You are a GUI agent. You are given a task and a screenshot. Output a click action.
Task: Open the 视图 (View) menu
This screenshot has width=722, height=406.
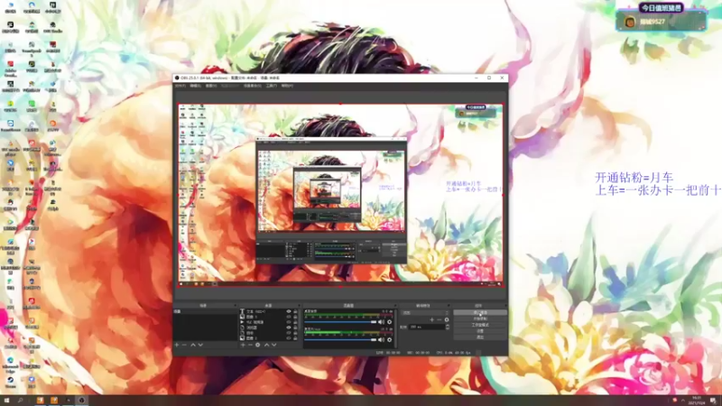tap(211, 86)
